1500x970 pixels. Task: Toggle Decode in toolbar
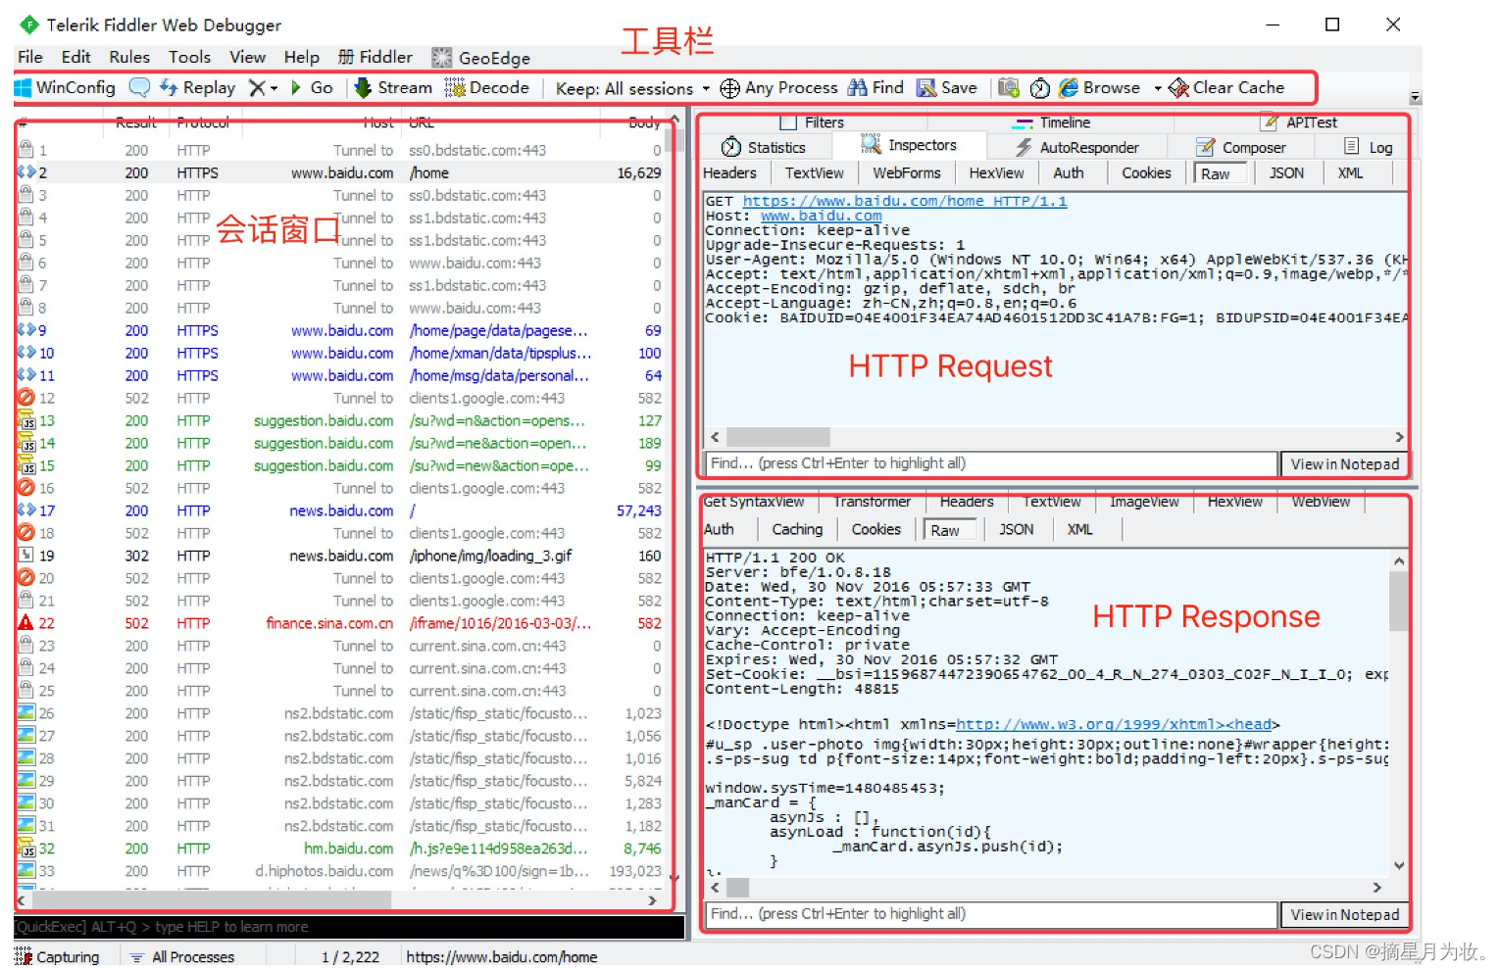tap(487, 87)
